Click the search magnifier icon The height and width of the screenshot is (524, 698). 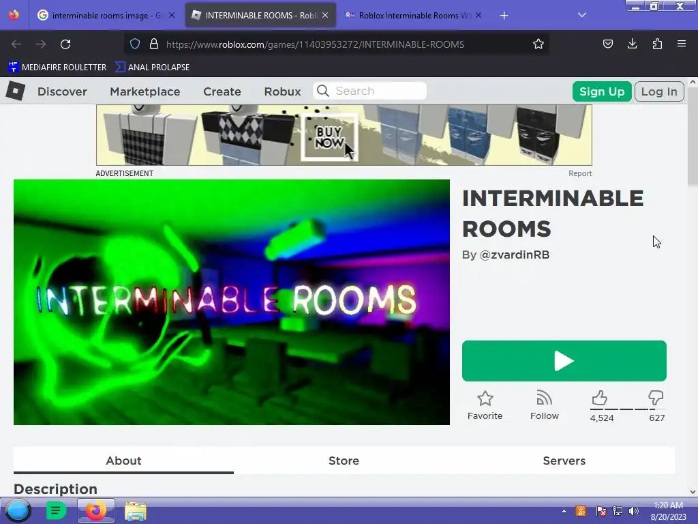coord(323,91)
